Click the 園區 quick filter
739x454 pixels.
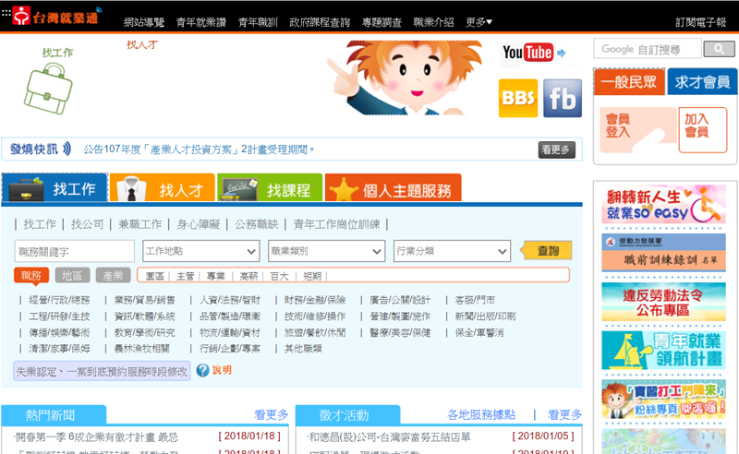[x=154, y=276]
